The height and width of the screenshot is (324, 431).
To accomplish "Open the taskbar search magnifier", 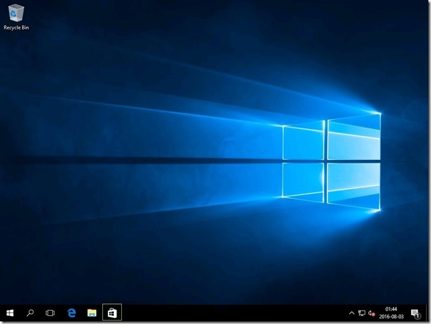I will click(x=30, y=313).
